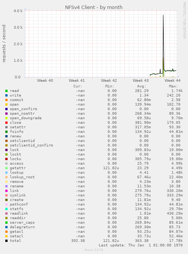Select the red swatch next to close
The image size is (188, 254).
6,123
